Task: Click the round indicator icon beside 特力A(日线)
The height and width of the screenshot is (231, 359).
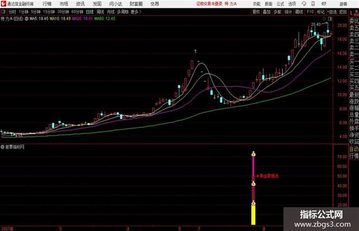Action: tap(27, 19)
